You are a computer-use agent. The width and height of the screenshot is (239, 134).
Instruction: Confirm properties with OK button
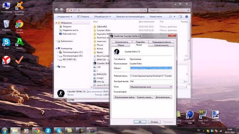click(140, 122)
